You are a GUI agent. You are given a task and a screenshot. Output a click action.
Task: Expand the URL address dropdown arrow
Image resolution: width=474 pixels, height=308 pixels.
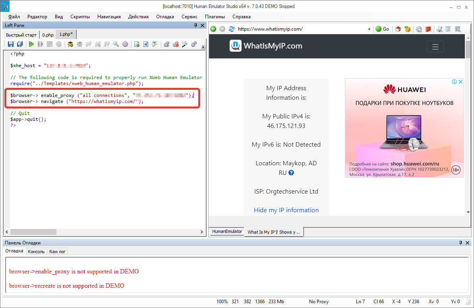369,29
